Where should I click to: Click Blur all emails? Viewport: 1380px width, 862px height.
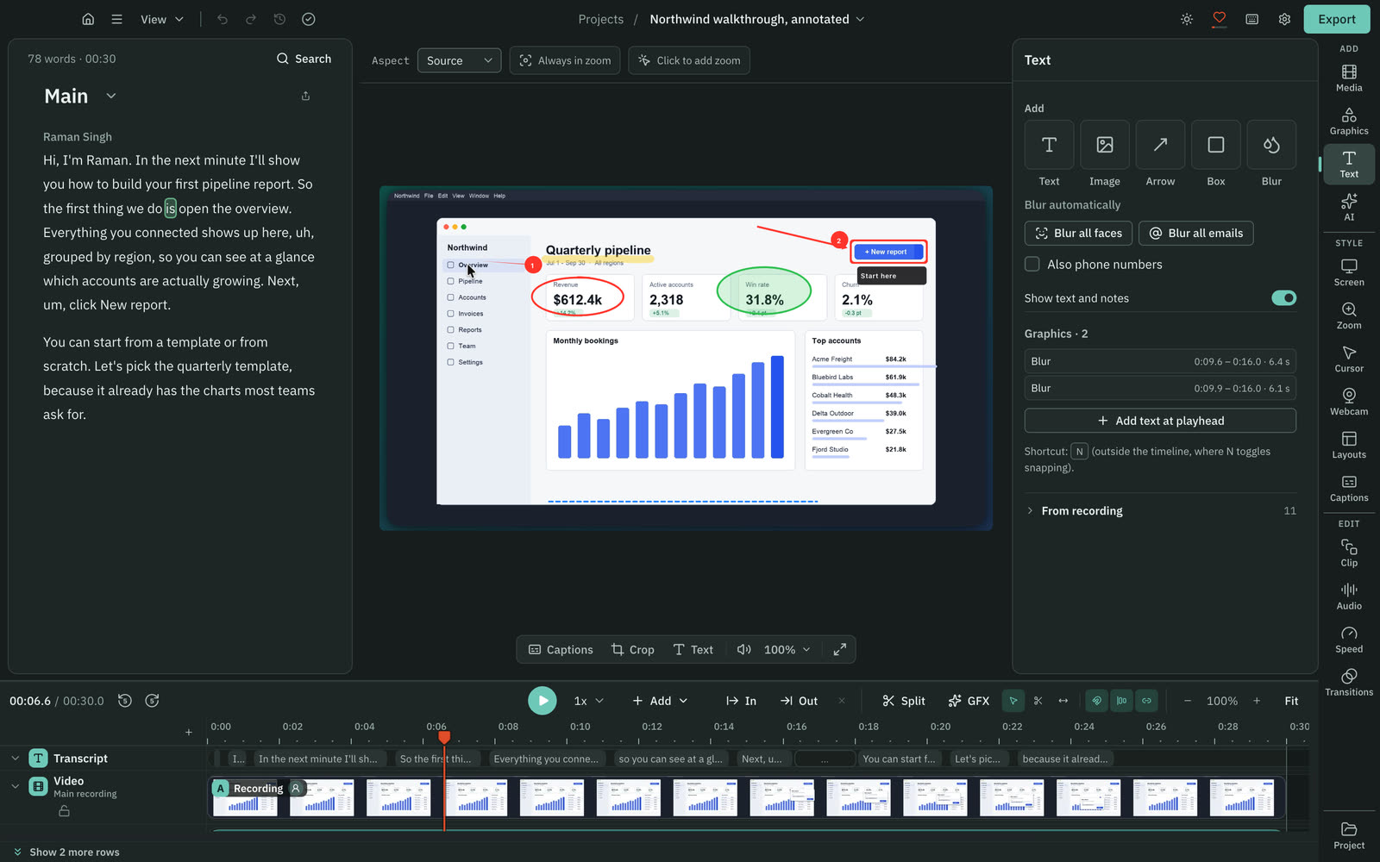pyautogui.click(x=1195, y=234)
